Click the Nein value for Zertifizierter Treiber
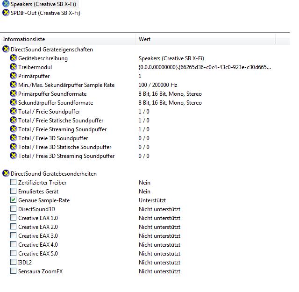The height and width of the screenshot is (292, 299). tap(144, 183)
